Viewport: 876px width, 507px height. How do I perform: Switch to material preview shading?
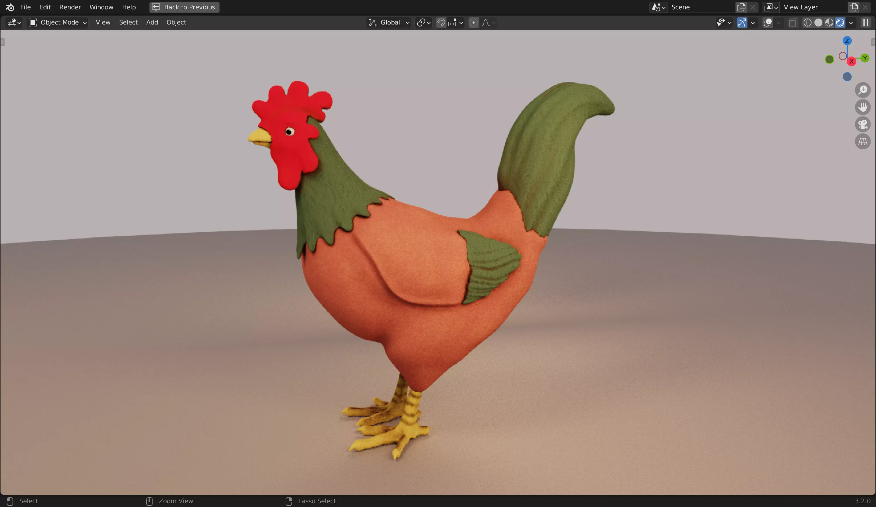pos(829,23)
